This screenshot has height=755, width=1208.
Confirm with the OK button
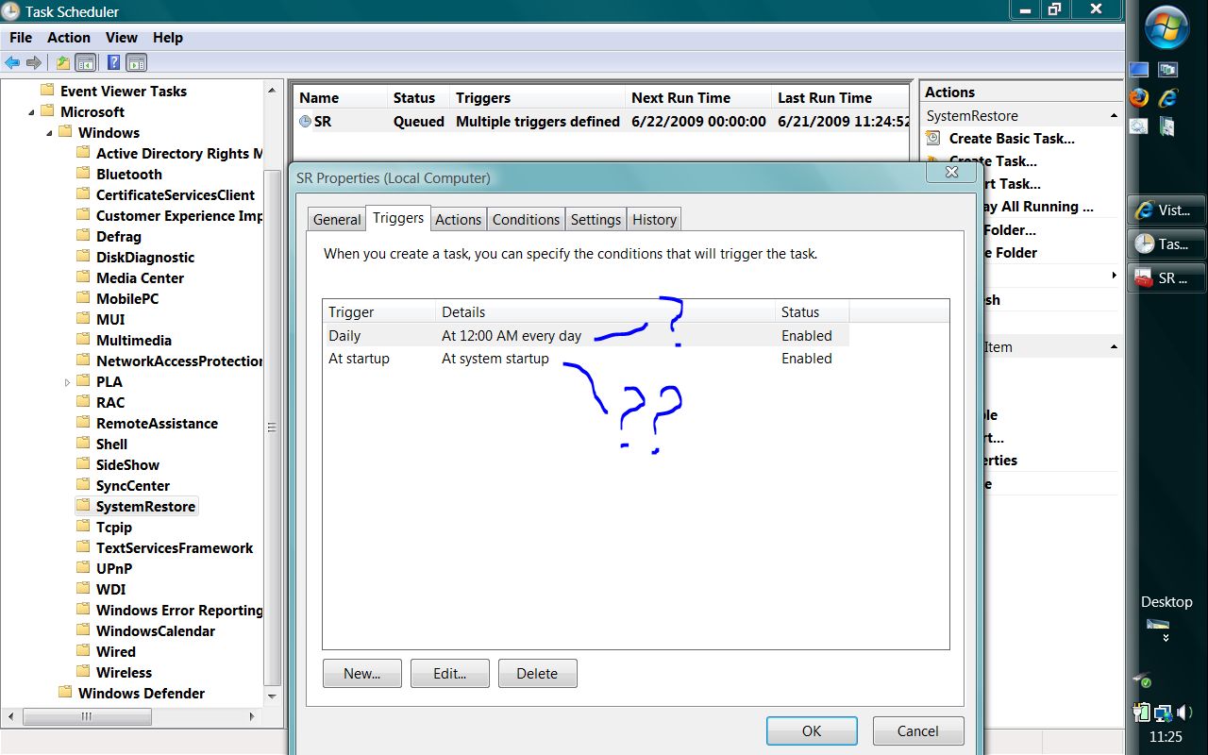(x=812, y=731)
